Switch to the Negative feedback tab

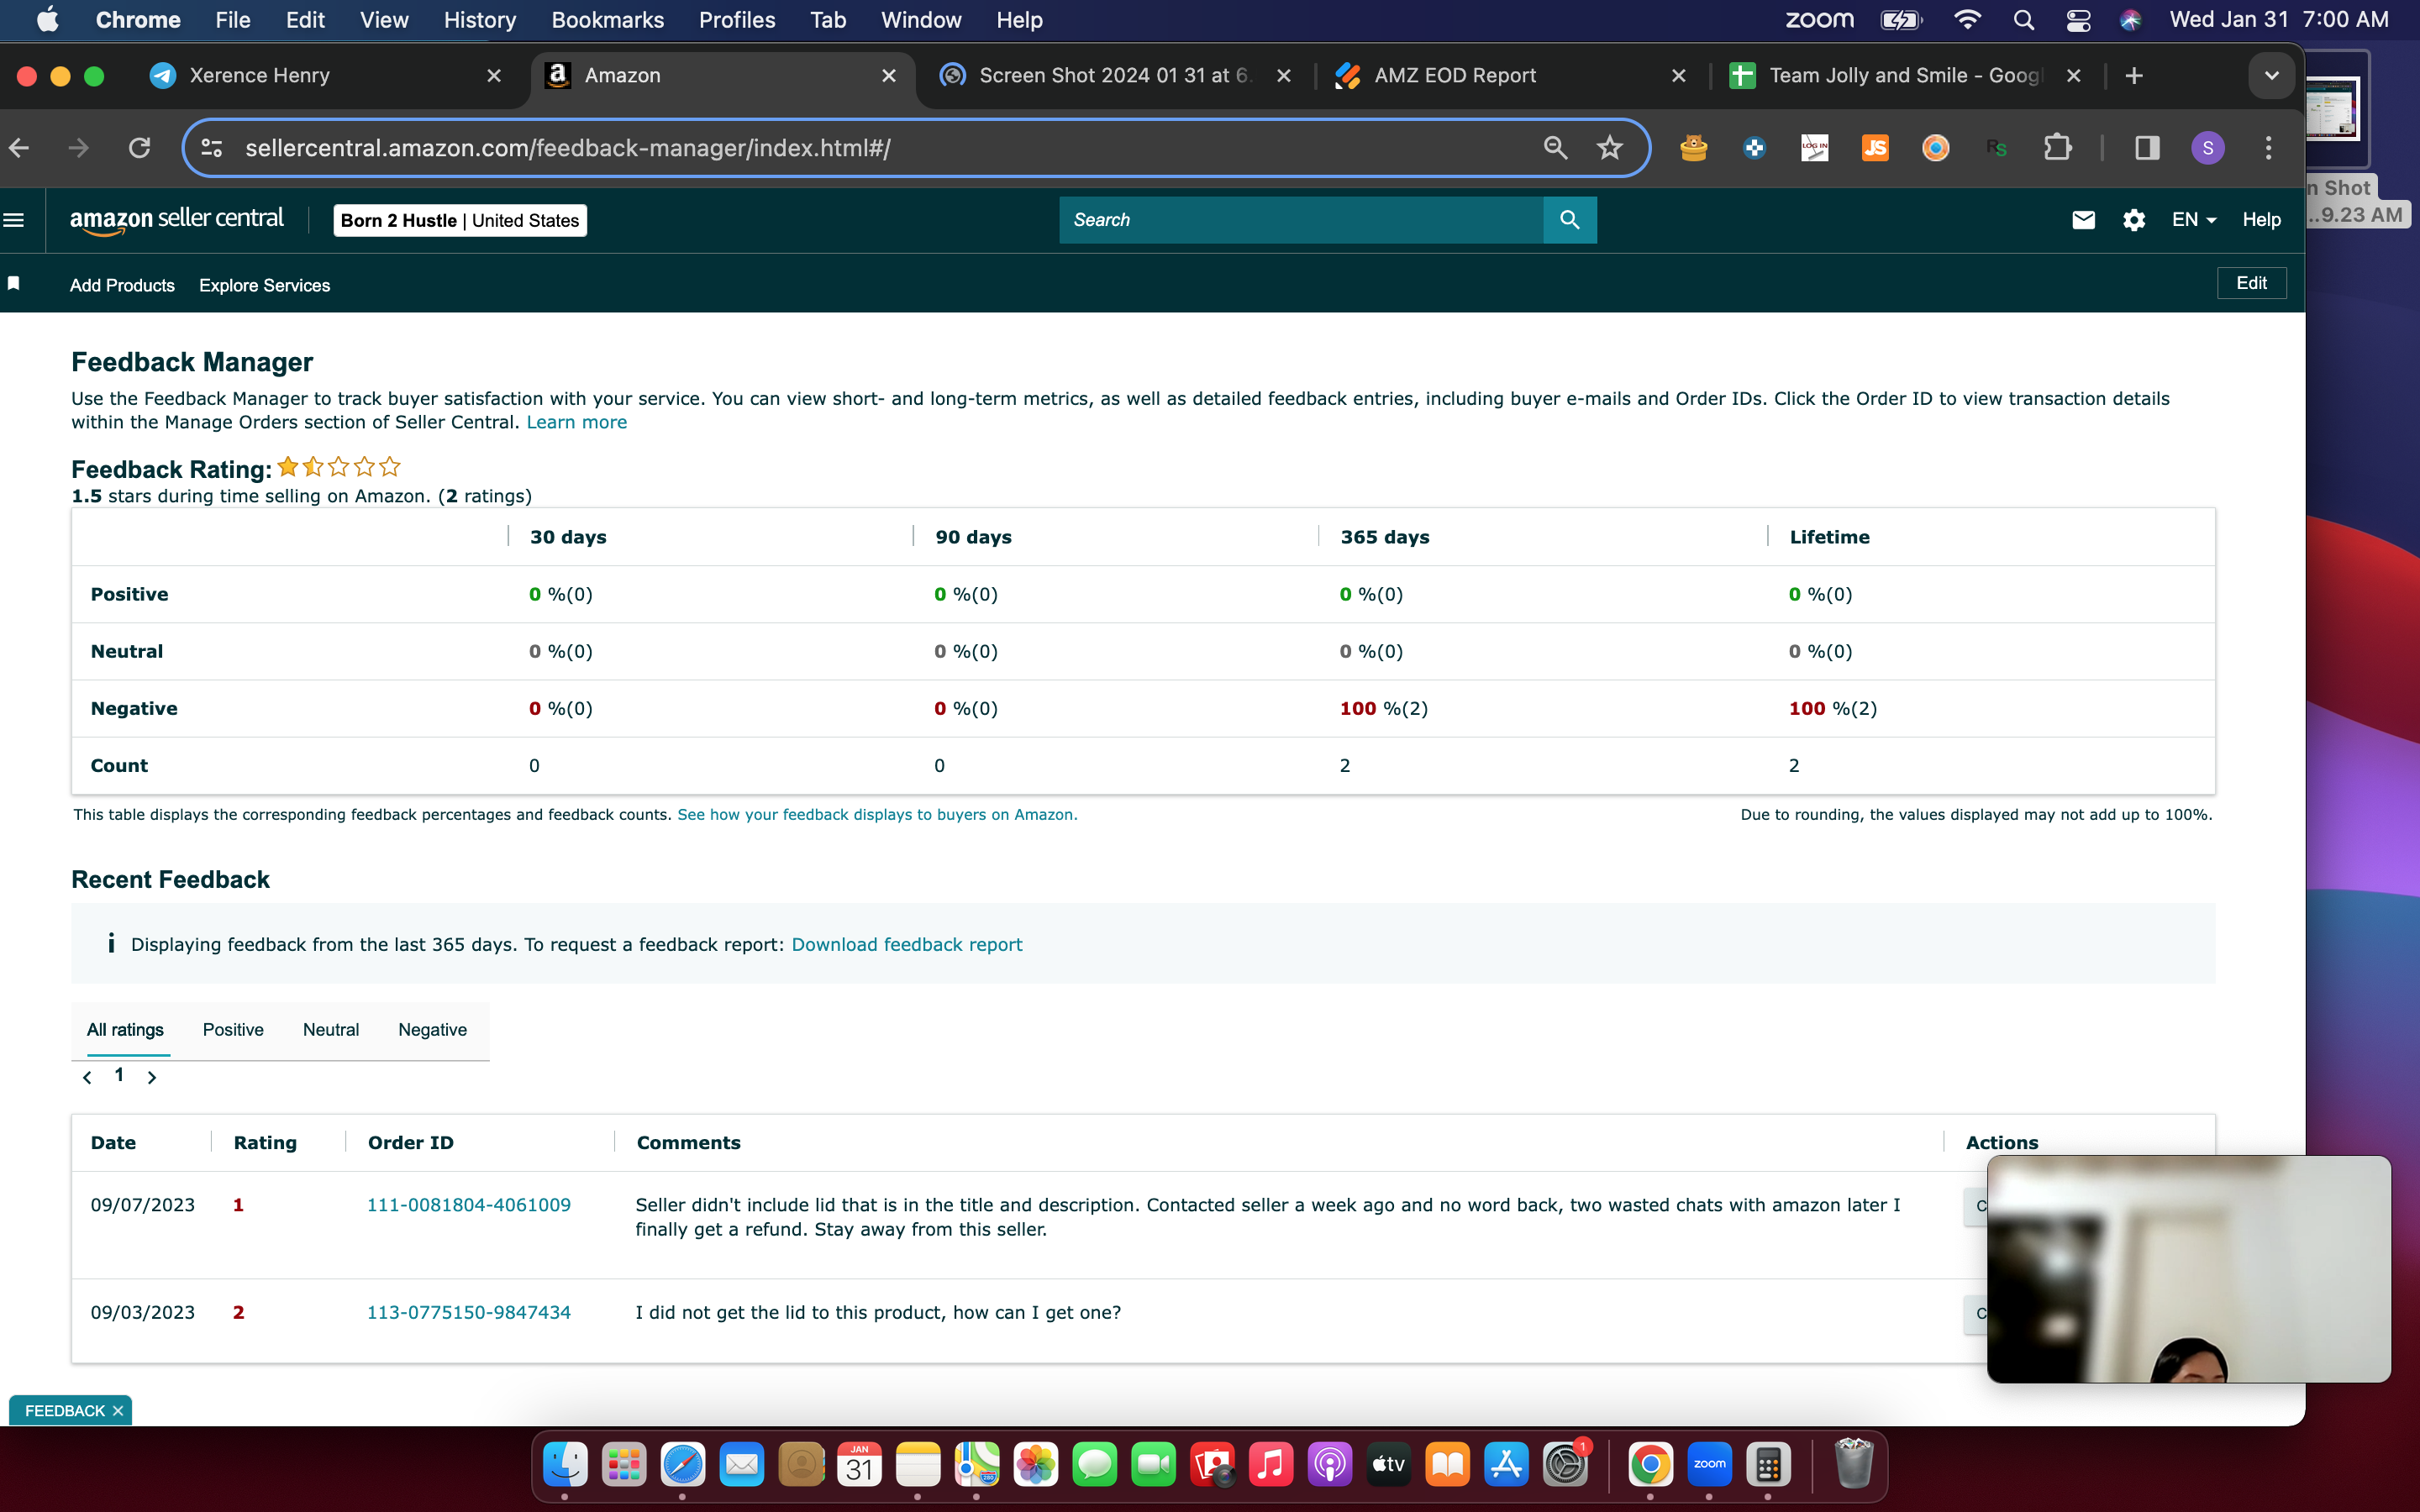pos(432,1029)
